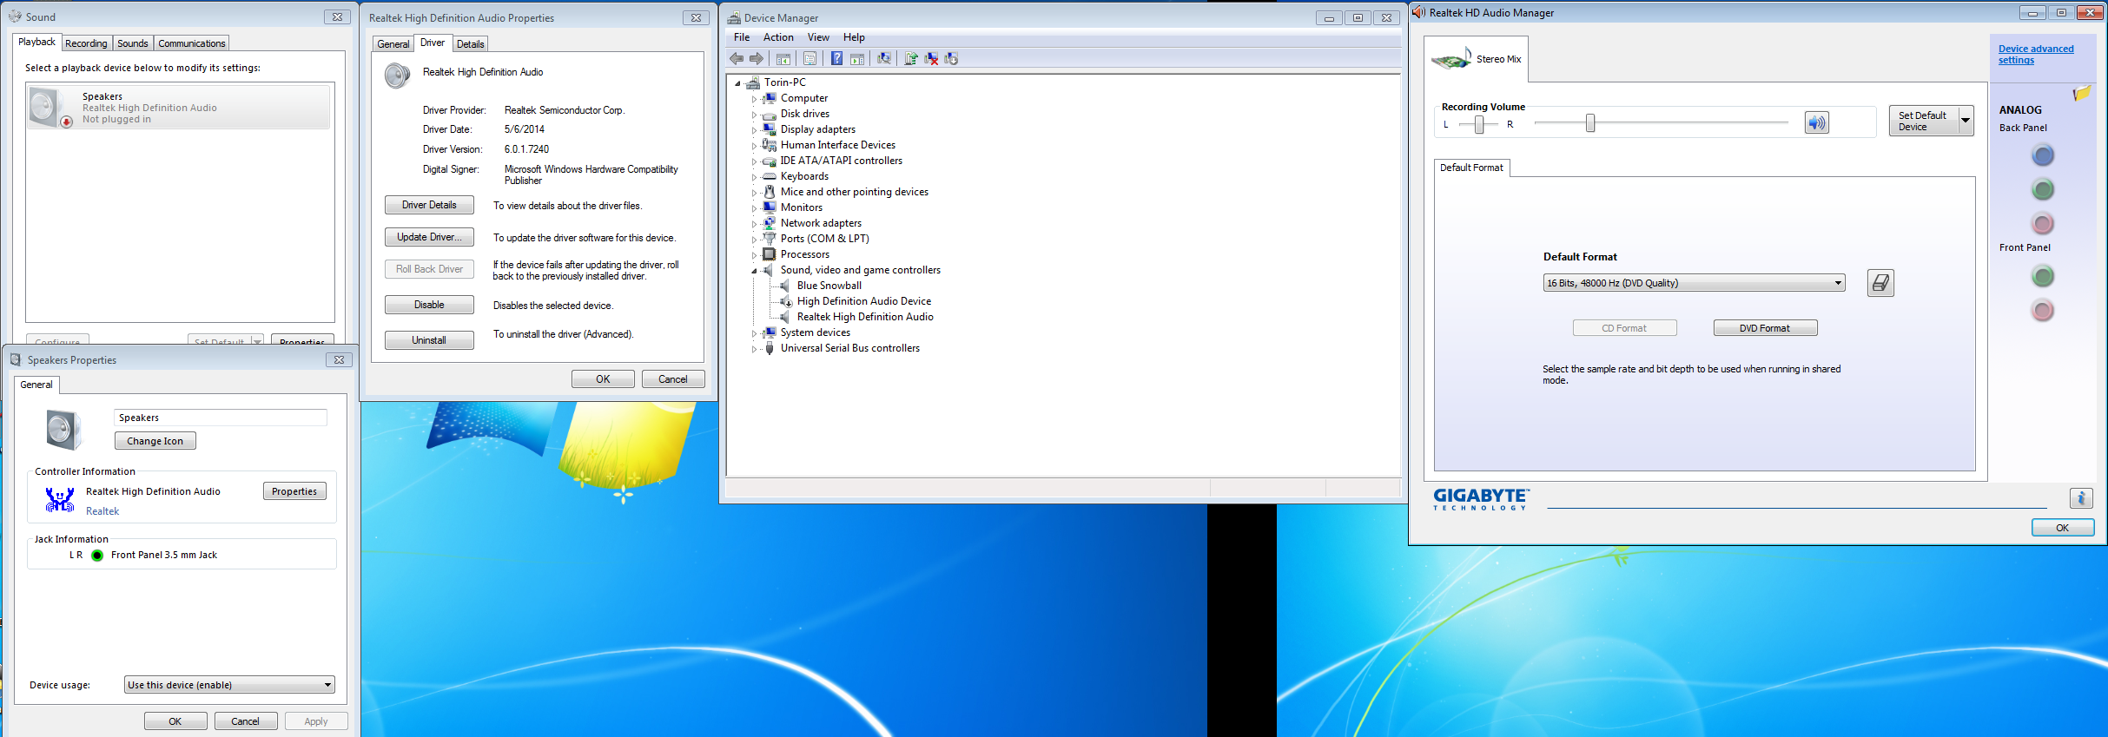Select the pink back panel jack
Viewport: 2108px width, 737px height.
pos(2043,224)
